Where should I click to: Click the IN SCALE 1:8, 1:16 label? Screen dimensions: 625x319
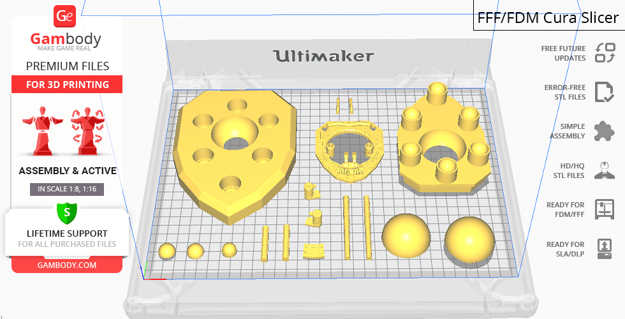tap(67, 189)
